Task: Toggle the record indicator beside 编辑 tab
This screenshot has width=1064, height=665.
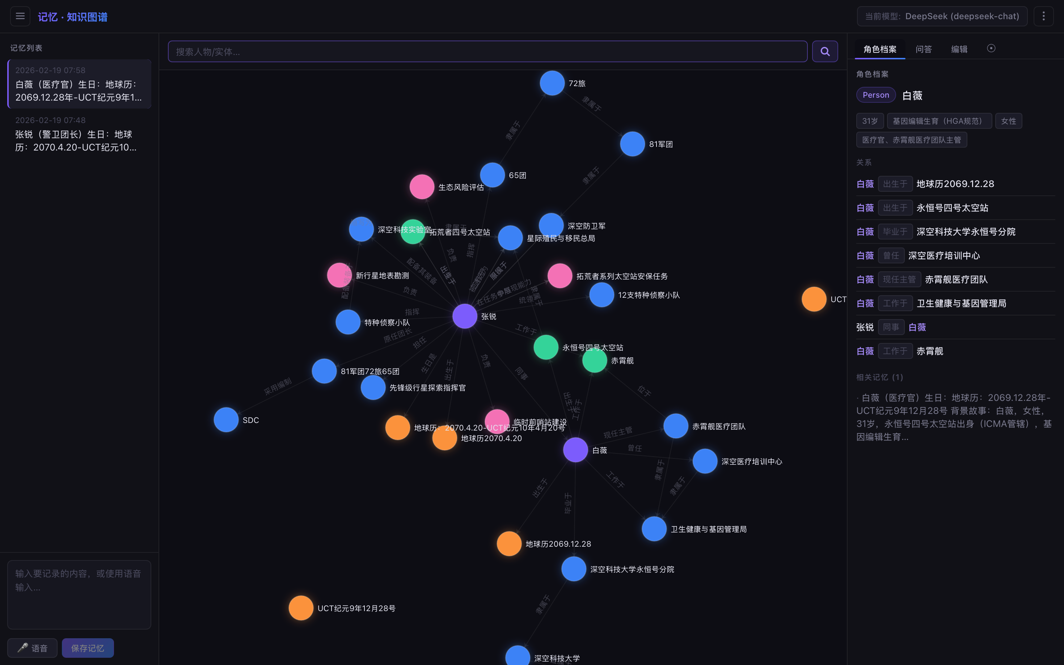Action: (991, 49)
